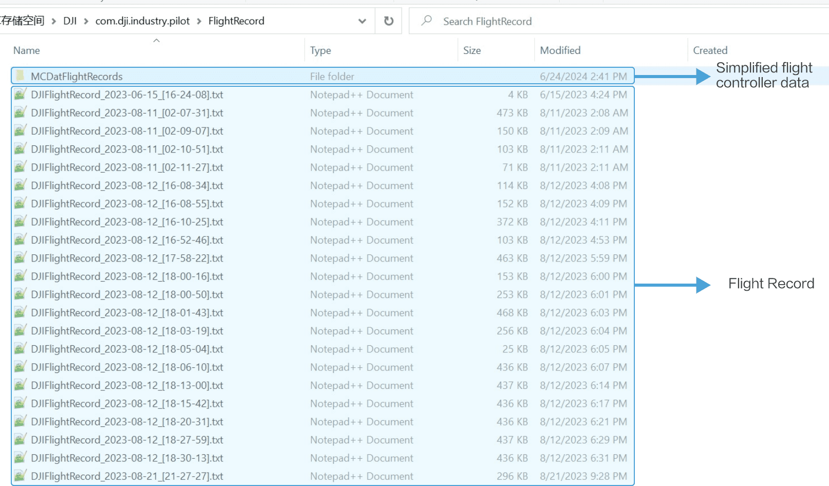Click the FlightRecord breadcrumb segment

[236, 21]
